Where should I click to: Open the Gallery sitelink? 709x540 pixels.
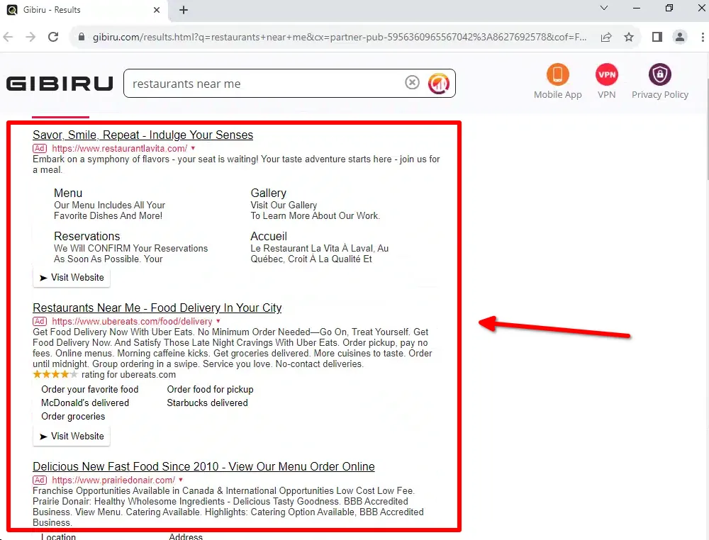point(269,193)
